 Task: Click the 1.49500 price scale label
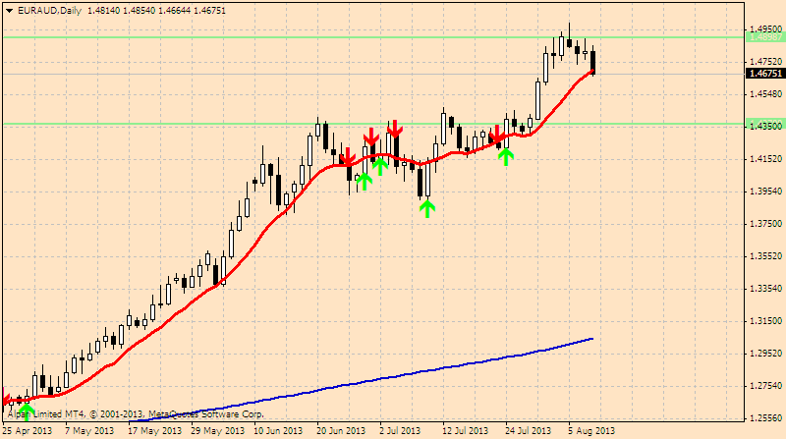tap(766, 29)
